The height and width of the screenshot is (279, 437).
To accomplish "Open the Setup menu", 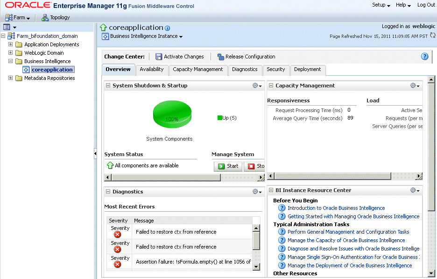I will point(381,5).
